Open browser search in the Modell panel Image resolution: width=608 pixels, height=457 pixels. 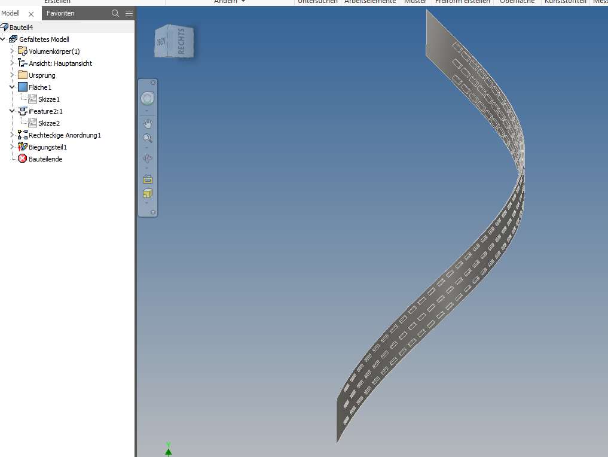tap(115, 13)
